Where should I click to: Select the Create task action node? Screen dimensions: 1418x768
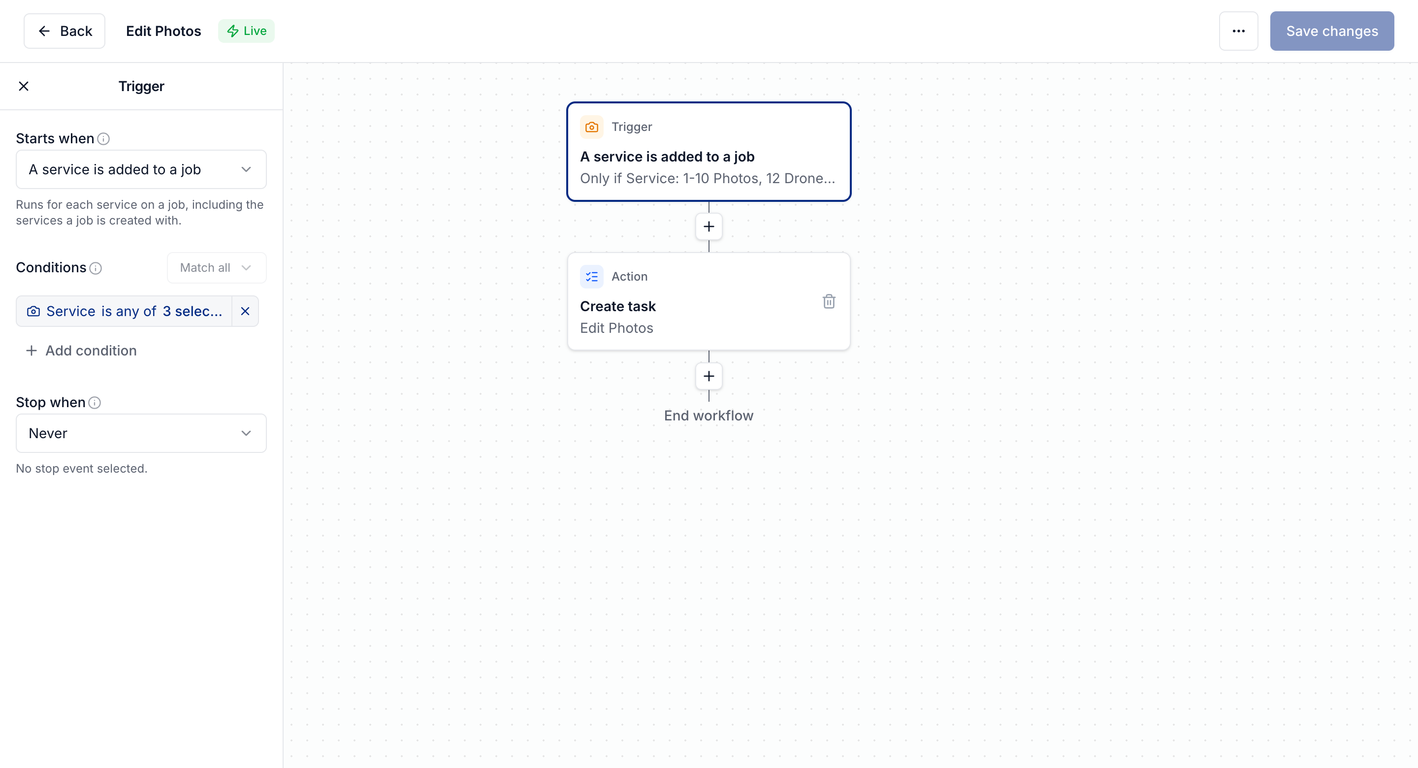(x=709, y=302)
